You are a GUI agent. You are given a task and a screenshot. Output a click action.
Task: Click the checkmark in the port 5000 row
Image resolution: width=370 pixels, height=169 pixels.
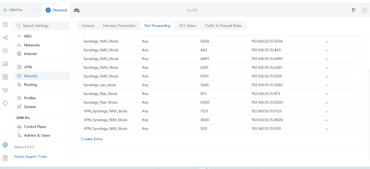pos(327,103)
